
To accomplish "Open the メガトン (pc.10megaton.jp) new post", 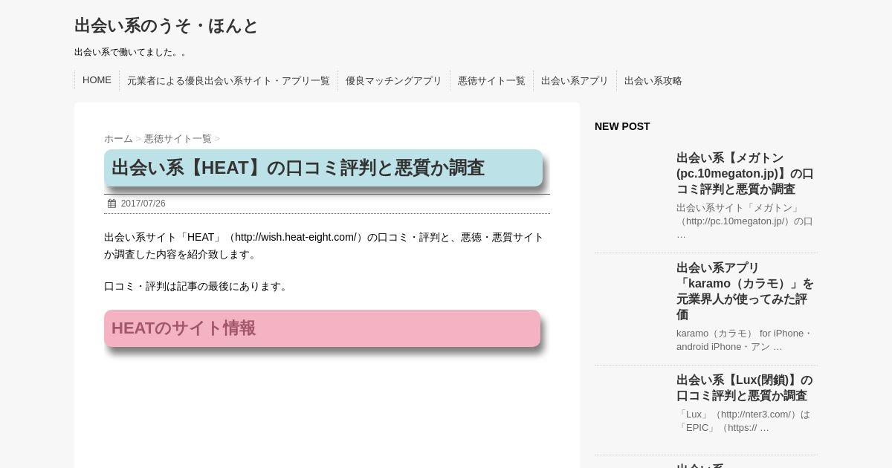I will [x=745, y=173].
